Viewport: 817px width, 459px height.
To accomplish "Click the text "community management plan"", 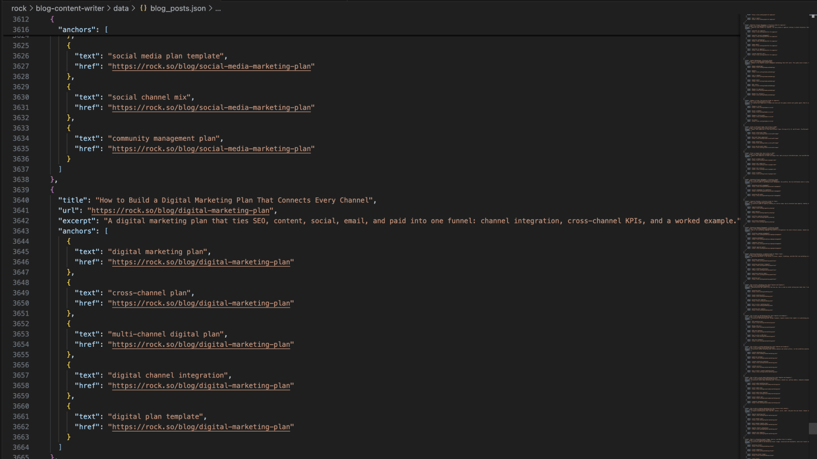I will coord(164,139).
